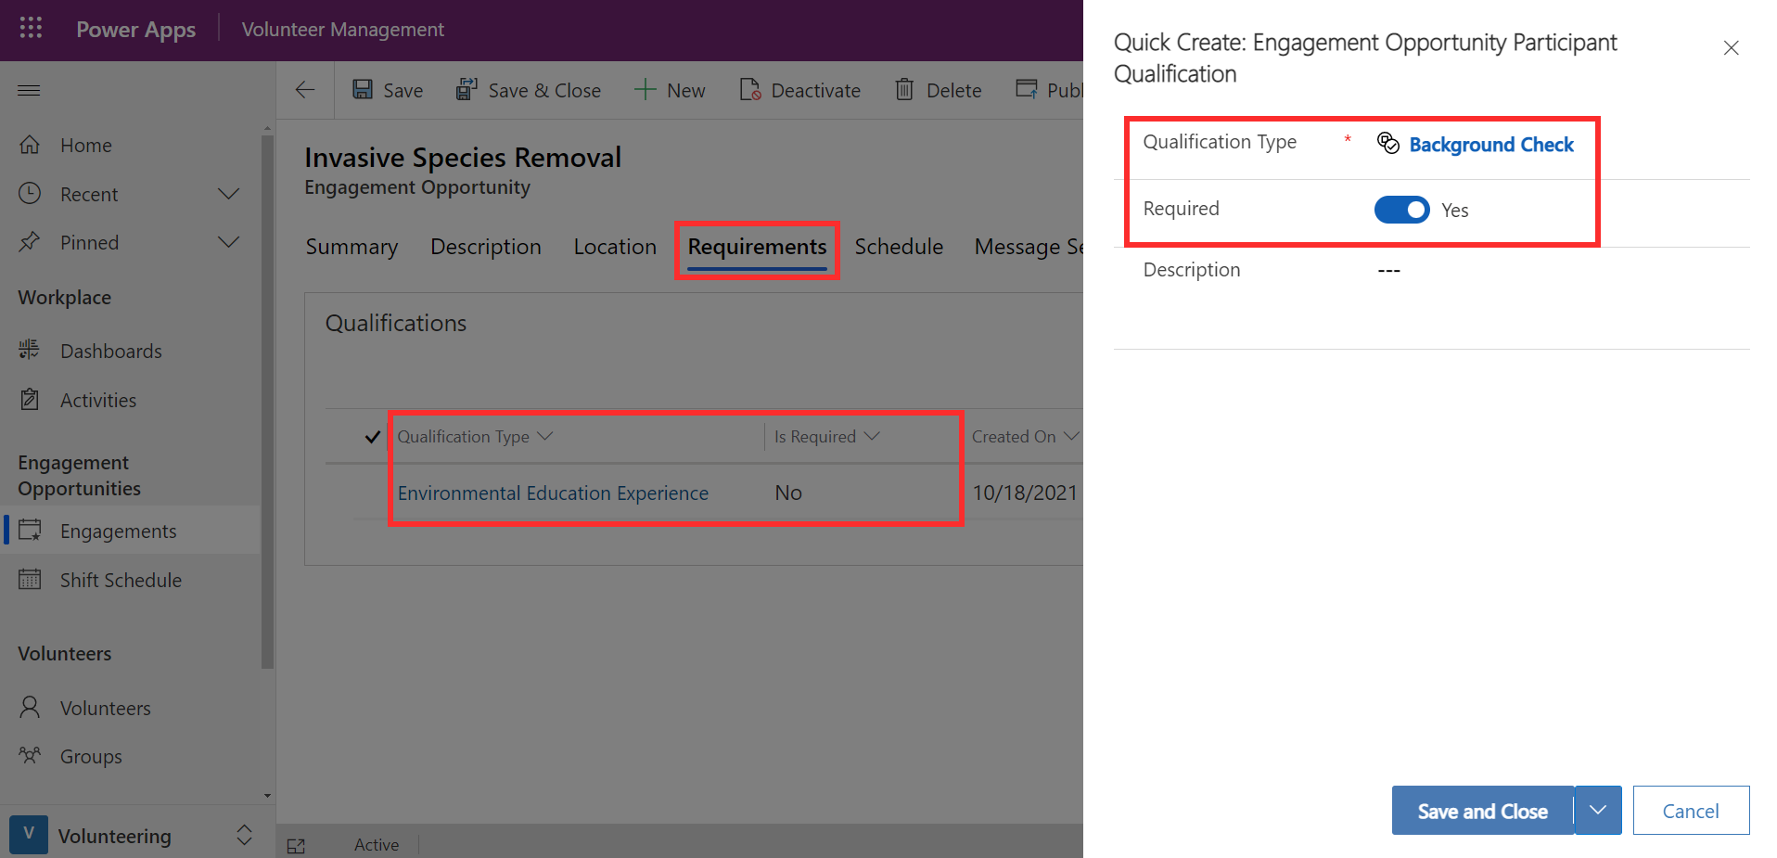Open the Power Apps app launcher grid
This screenshot has height=858, width=1777.
pos(31,28)
